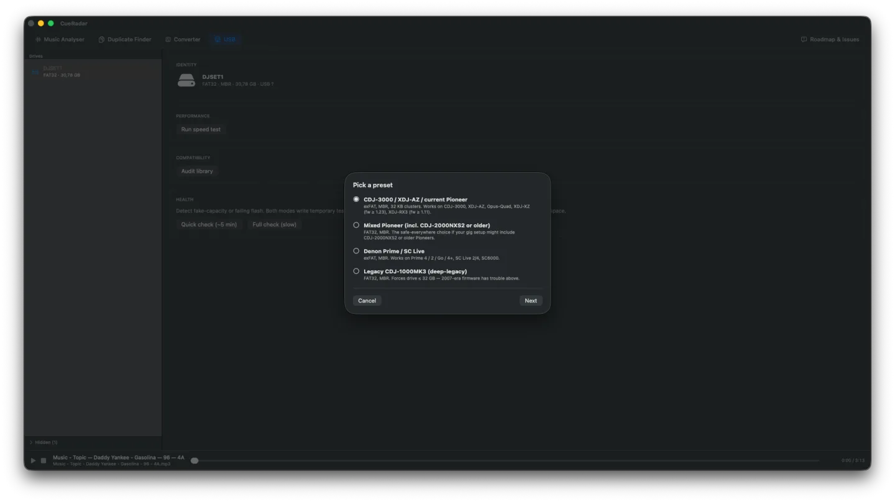The image size is (895, 502).
Task: Click the stop button in player bar
Action: (x=44, y=460)
